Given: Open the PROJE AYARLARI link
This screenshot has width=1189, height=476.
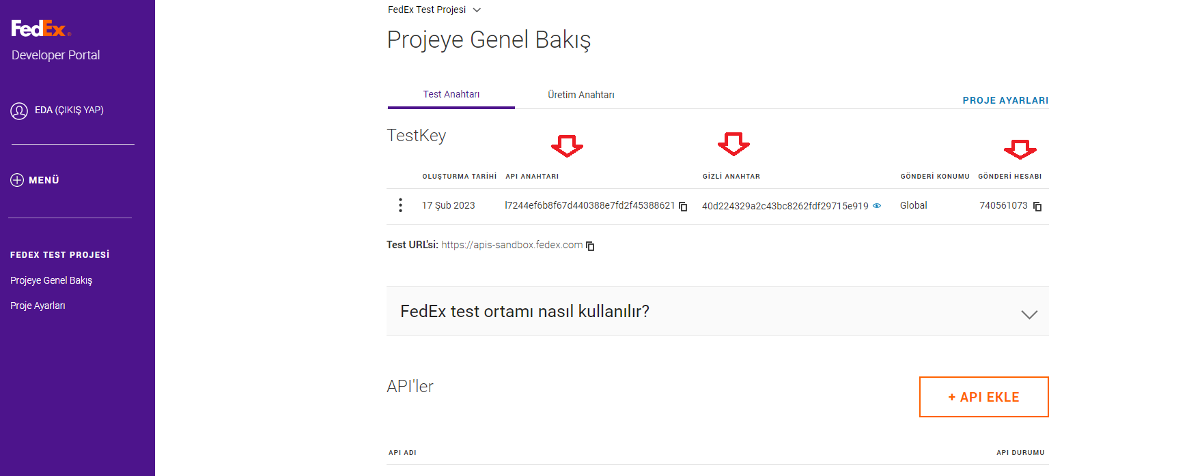Looking at the screenshot, I should point(1005,100).
